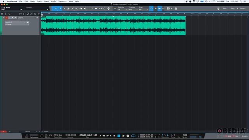The image size is (249, 140).
Task: Open the Apple menu
Action: click(4, 2)
